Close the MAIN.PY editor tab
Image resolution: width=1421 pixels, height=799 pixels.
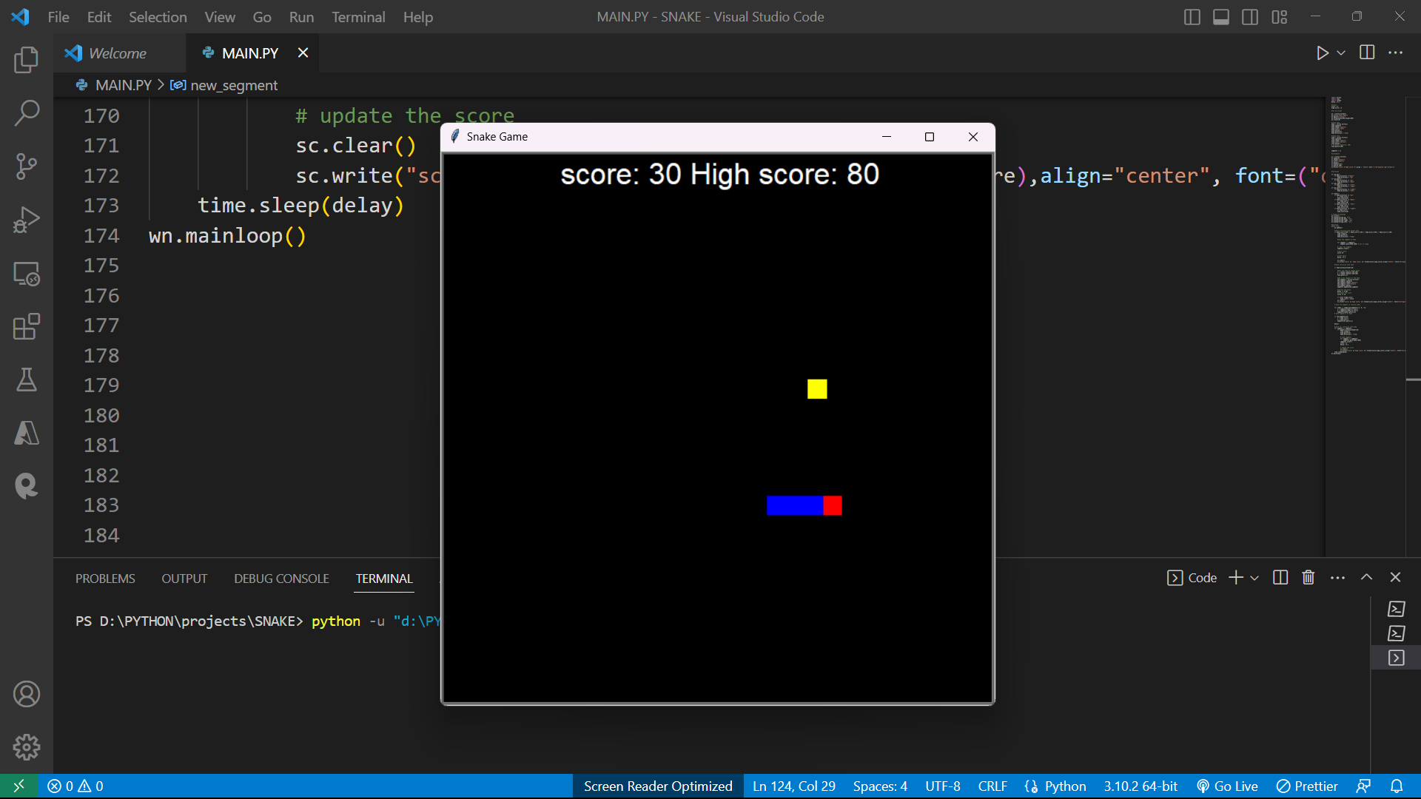click(x=303, y=53)
